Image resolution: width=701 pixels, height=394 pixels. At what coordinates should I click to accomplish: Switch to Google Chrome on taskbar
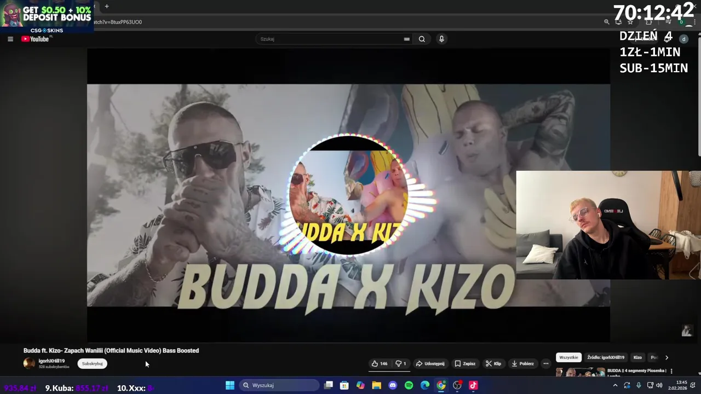pyautogui.click(x=441, y=385)
